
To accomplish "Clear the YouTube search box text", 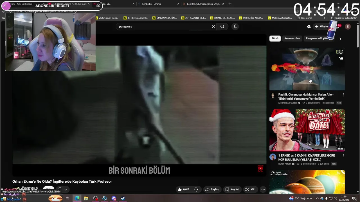I will tap(213, 26).
